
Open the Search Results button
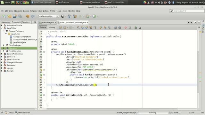coord(23,112)
